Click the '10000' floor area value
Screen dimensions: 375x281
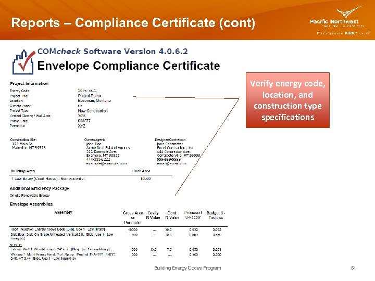coord(145,178)
